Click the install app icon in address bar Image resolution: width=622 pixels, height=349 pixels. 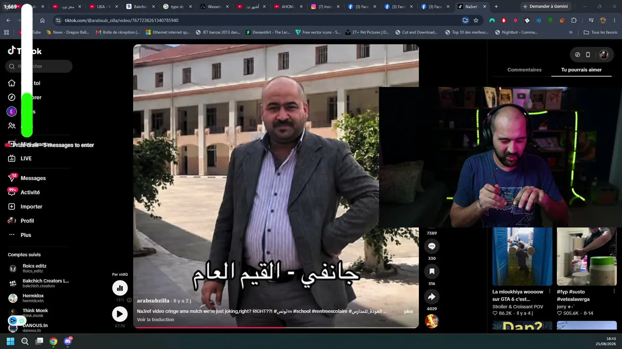click(466, 20)
